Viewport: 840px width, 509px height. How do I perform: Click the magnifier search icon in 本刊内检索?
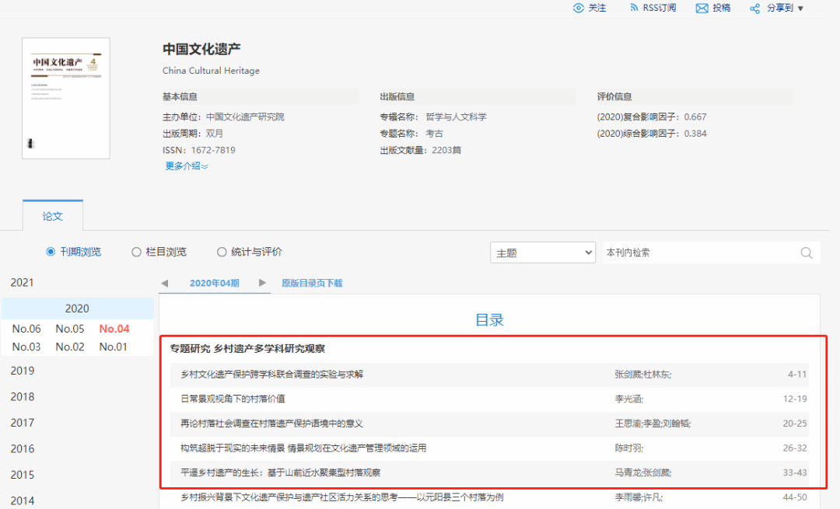click(x=807, y=253)
